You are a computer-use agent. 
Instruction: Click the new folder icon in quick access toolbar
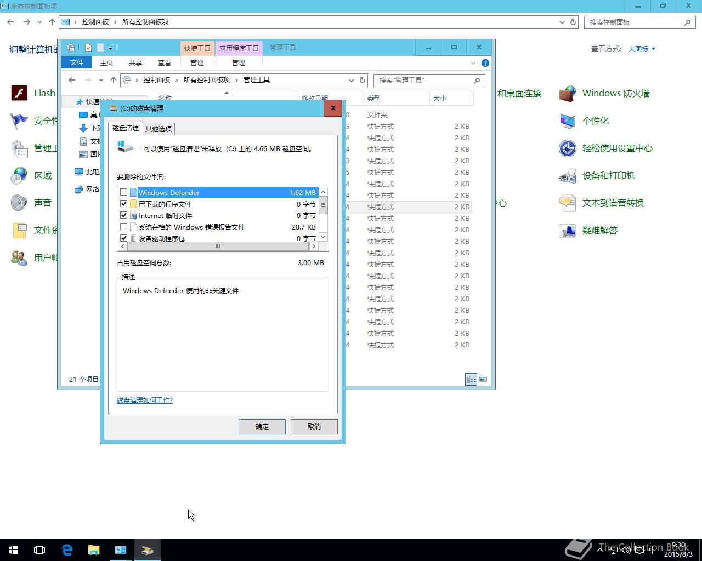click(x=100, y=48)
